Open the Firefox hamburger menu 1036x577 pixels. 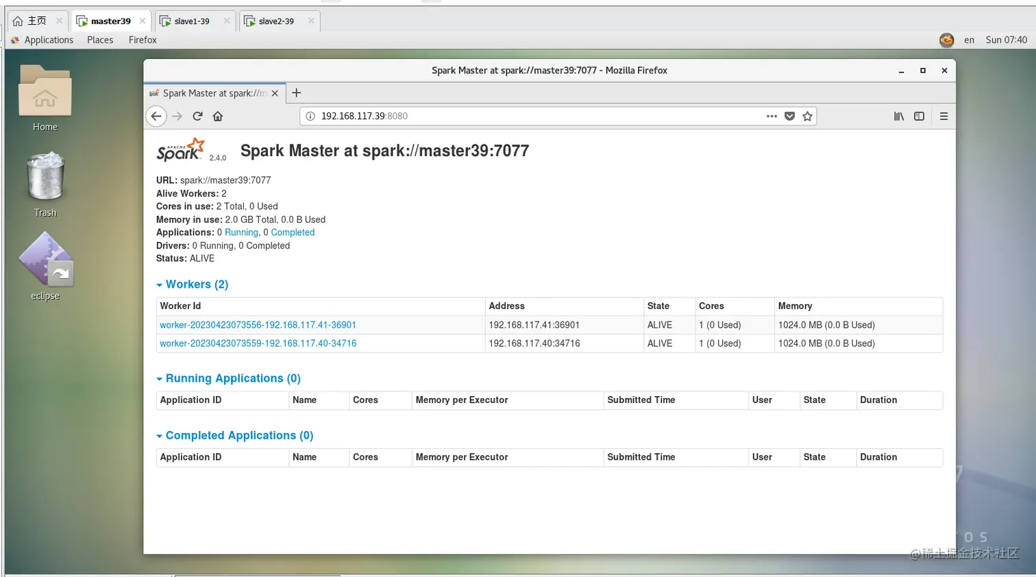pyautogui.click(x=944, y=116)
